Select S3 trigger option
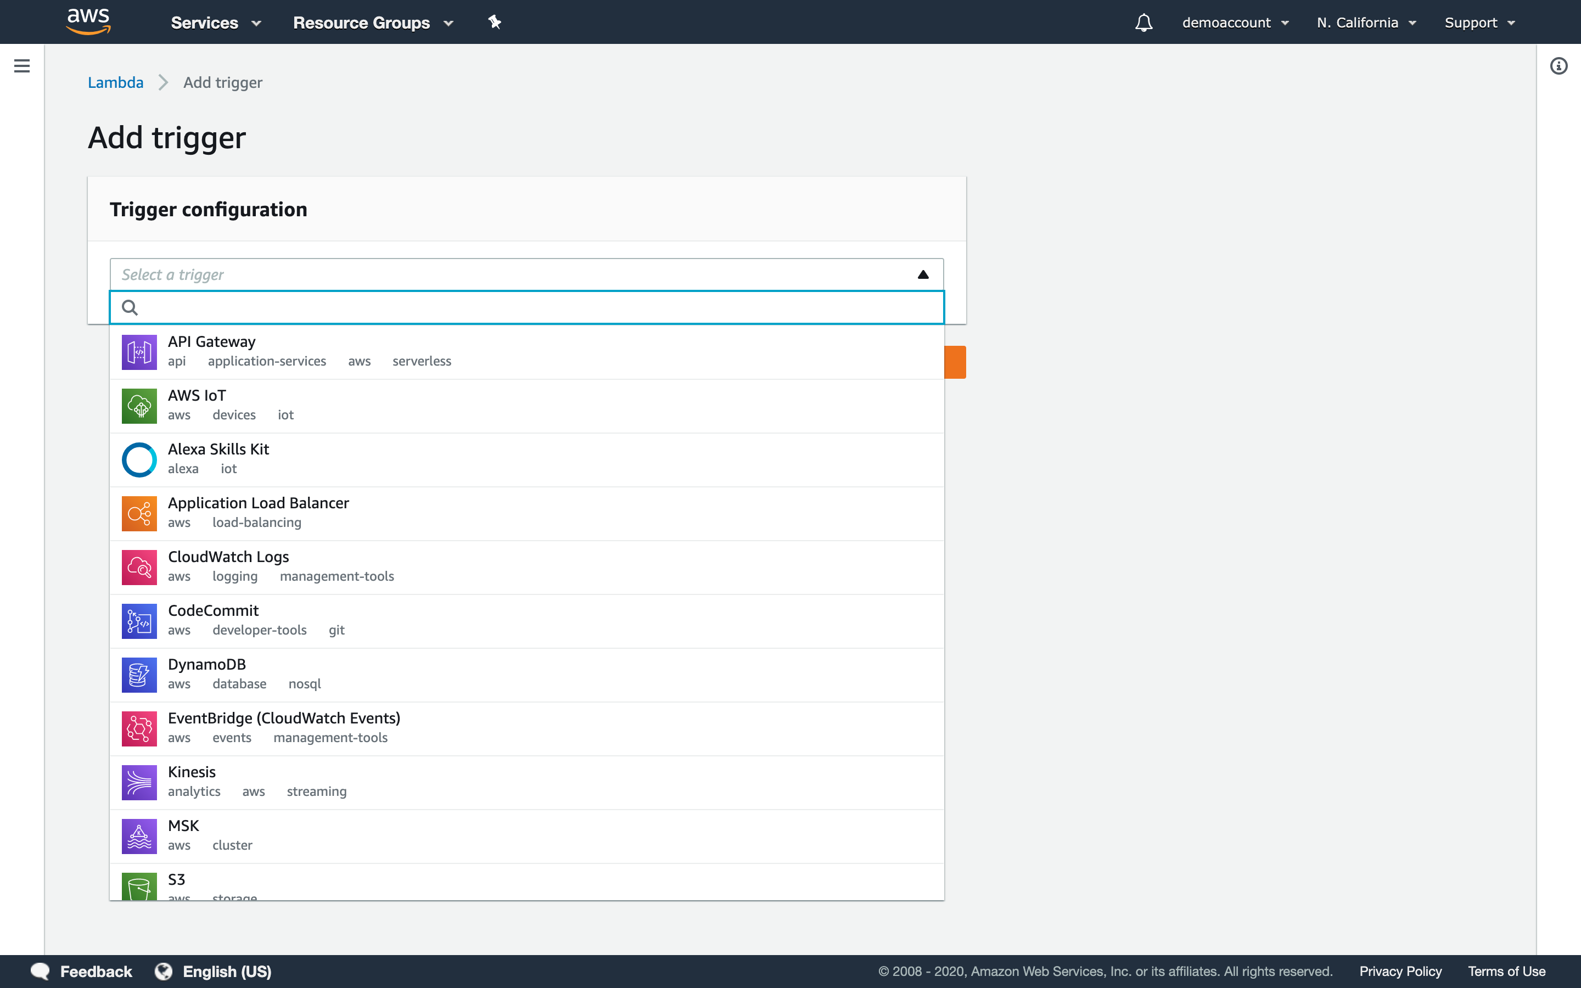 (526, 882)
